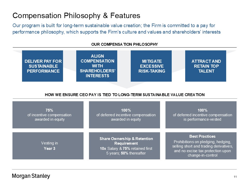Click the "Share Ownership & Retention Requirement" heading
Viewport: 249px width, 186px height.
[126, 141]
